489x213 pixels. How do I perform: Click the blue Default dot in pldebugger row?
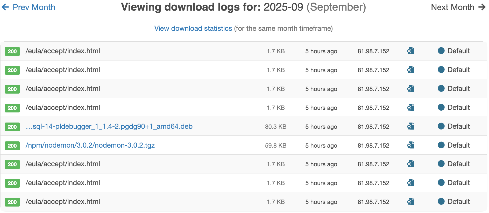(x=441, y=126)
